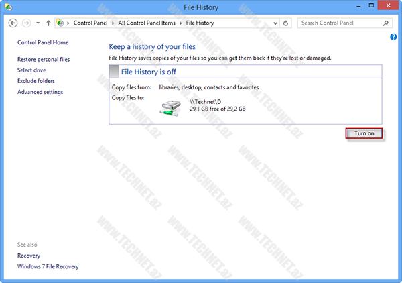Open Exclude folders settings
The height and width of the screenshot is (283, 402).
tap(36, 81)
